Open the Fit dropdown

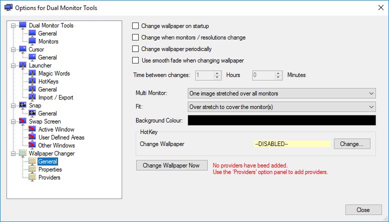click(281, 106)
